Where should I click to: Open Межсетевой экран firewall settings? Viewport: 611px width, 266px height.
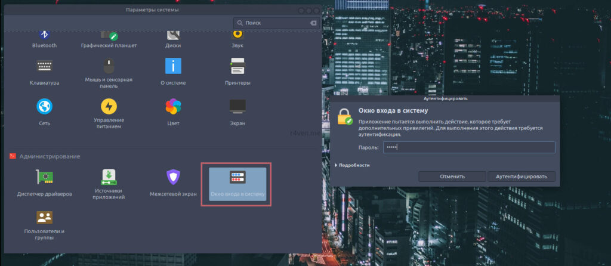(173, 177)
